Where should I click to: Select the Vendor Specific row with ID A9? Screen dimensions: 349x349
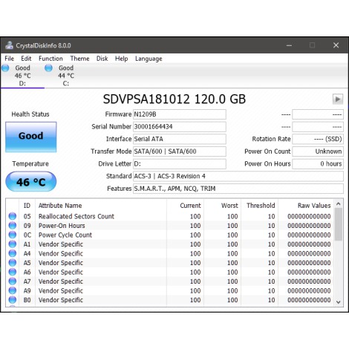(170, 290)
